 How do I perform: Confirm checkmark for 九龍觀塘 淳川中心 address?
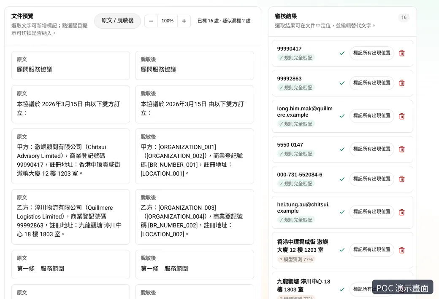[342, 289]
